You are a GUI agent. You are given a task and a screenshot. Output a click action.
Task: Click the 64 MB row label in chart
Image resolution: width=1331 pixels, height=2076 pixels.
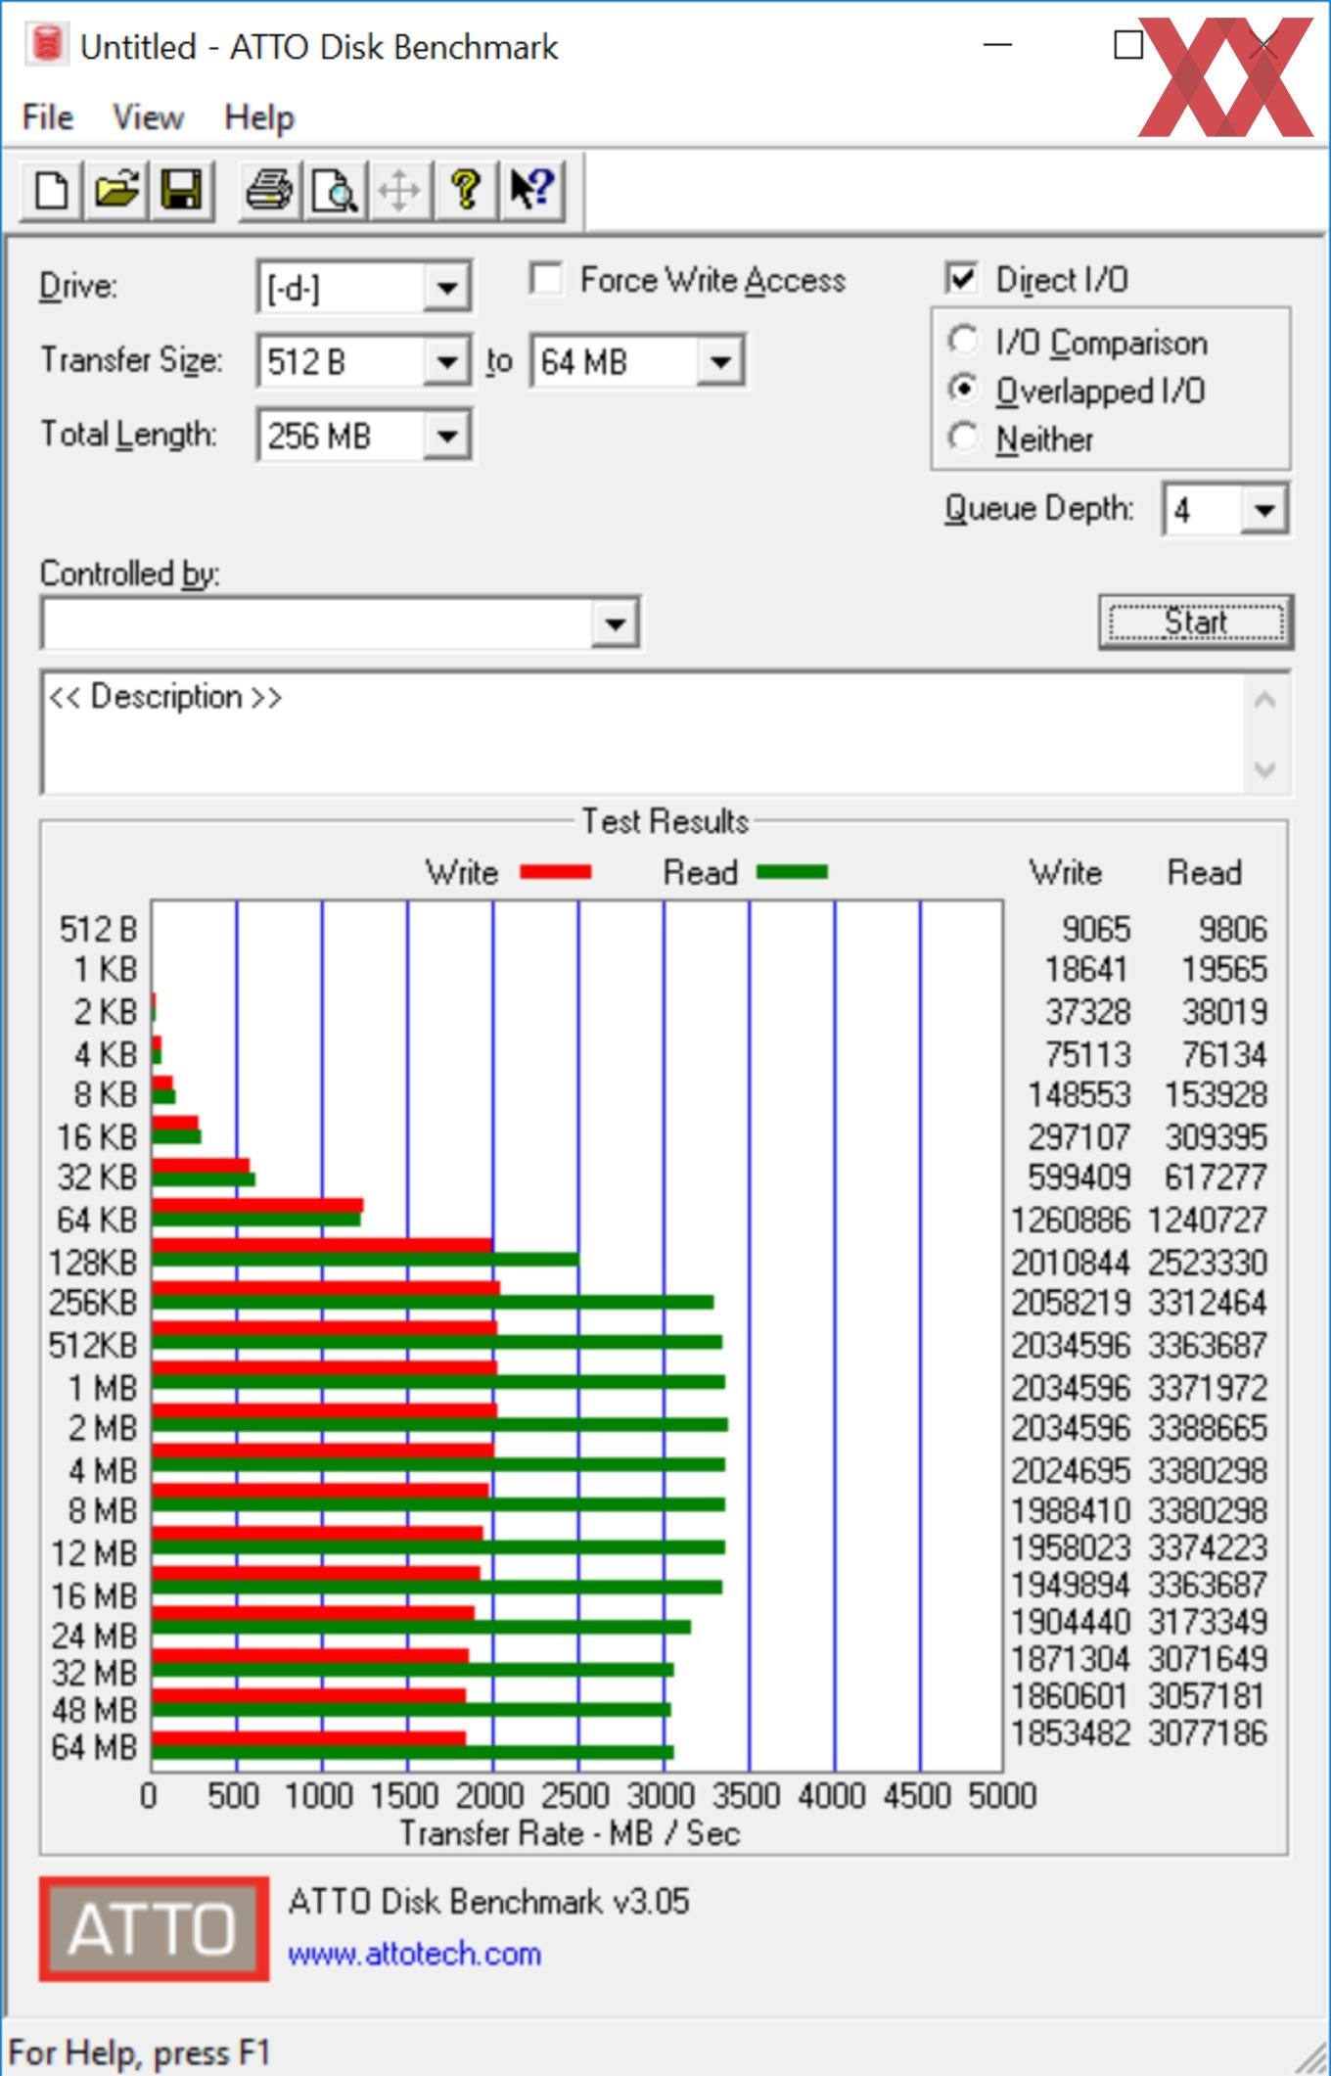click(x=94, y=1746)
